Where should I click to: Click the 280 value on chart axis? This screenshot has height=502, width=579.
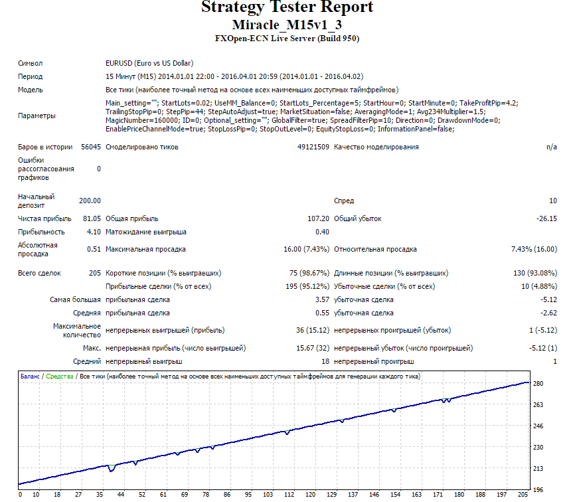[x=538, y=384]
